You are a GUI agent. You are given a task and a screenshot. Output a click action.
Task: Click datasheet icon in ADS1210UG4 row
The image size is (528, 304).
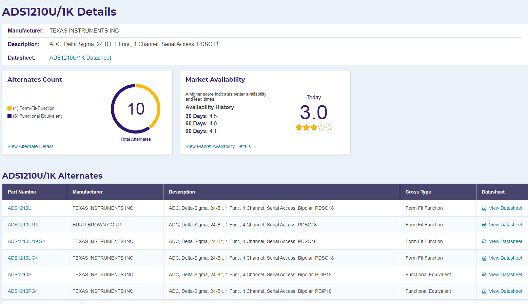point(484,258)
